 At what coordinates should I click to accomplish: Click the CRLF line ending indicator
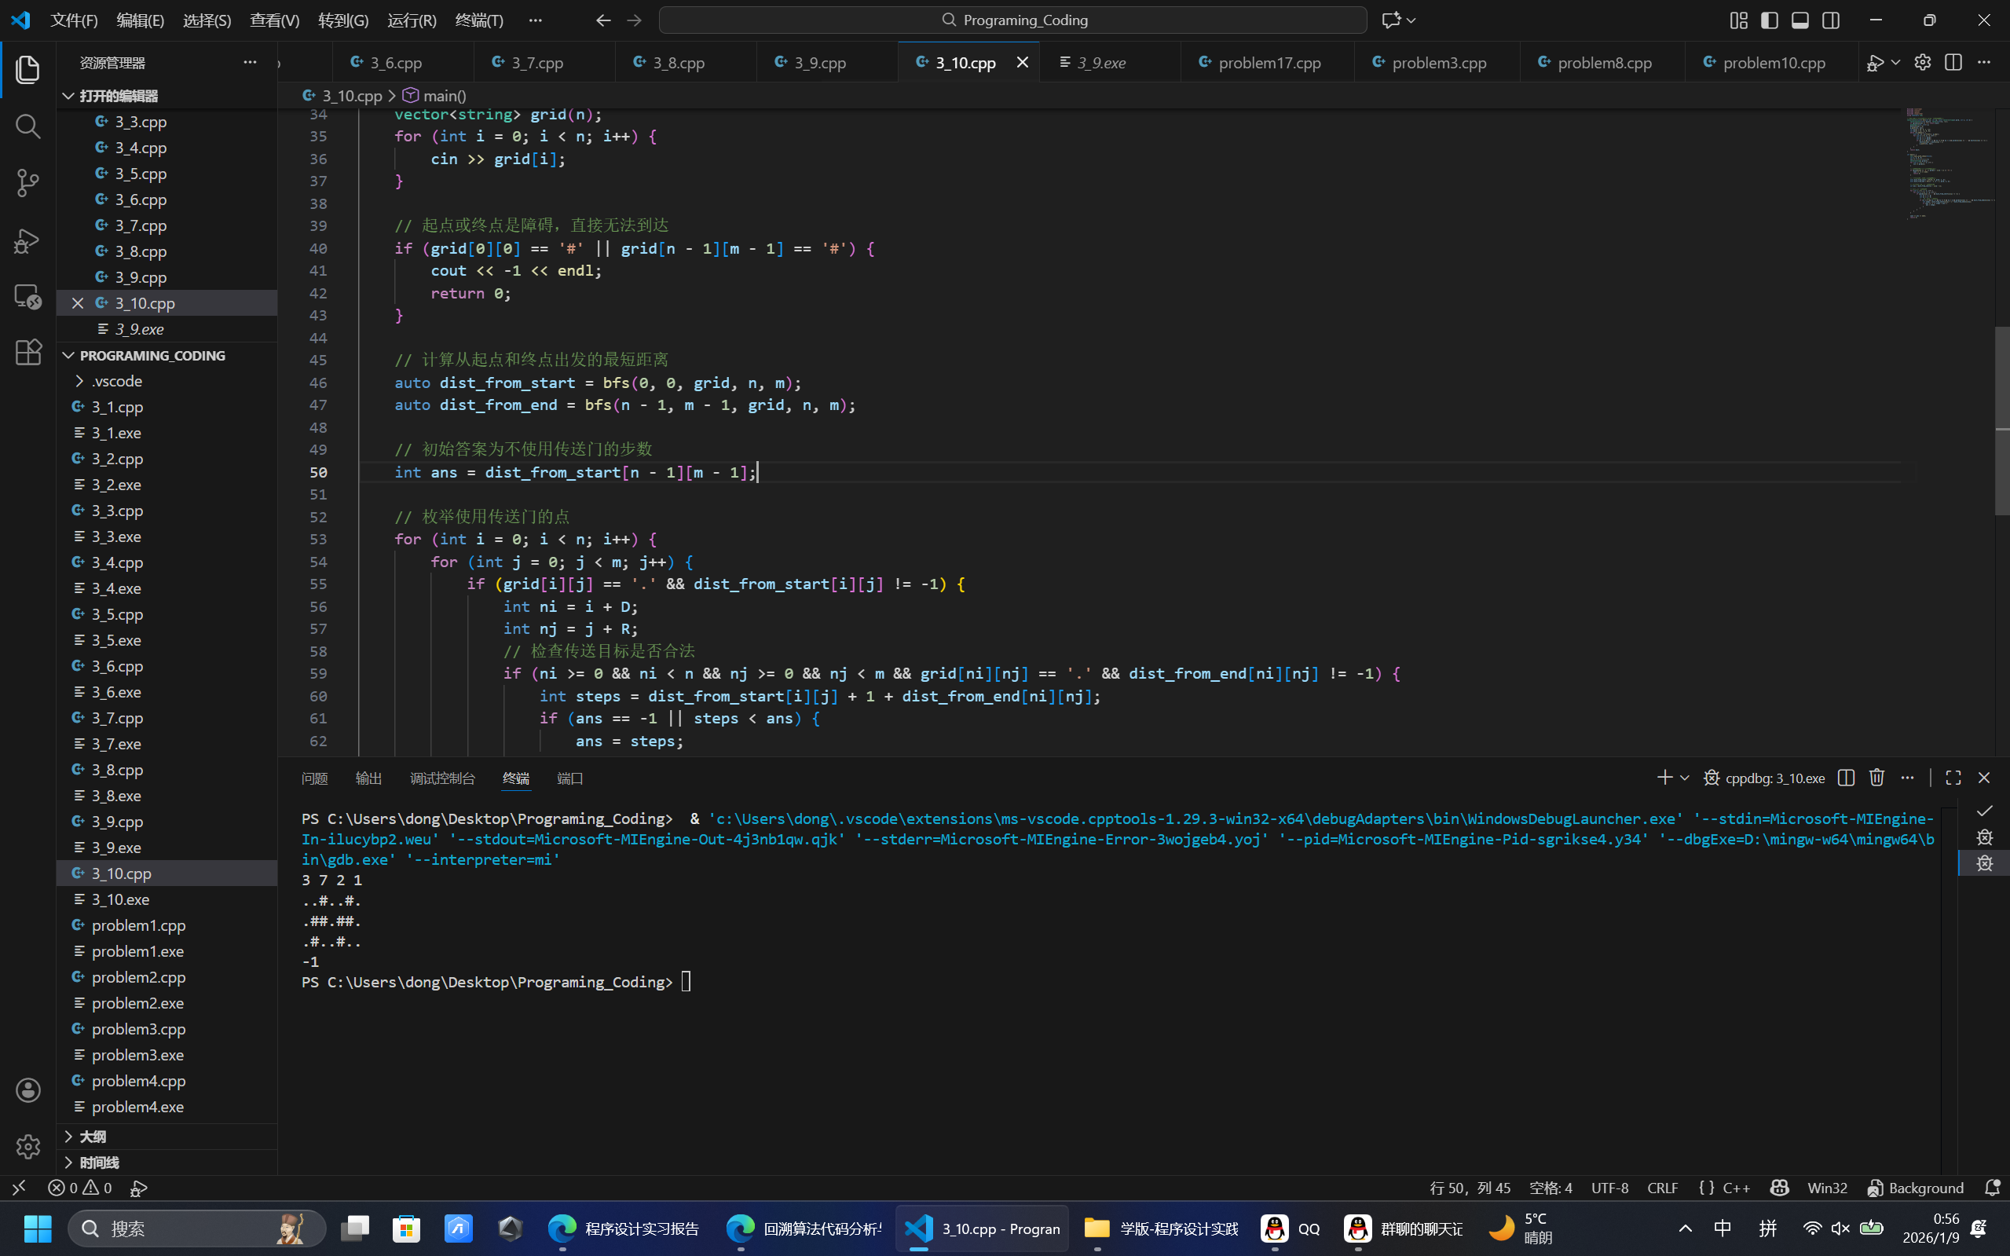click(1662, 1188)
